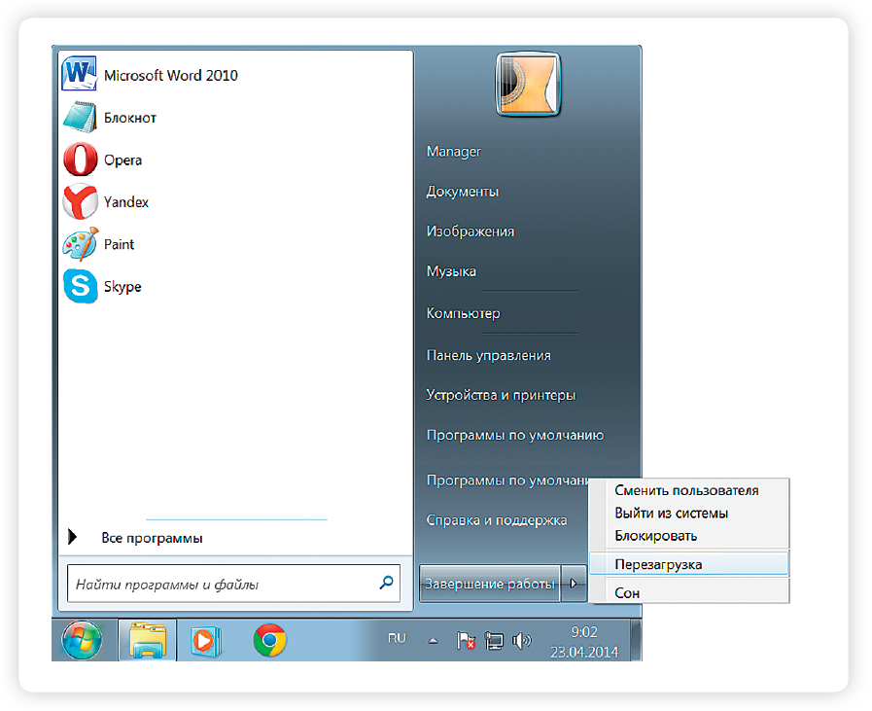Click the Найти программы и файлы field

[233, 583]
